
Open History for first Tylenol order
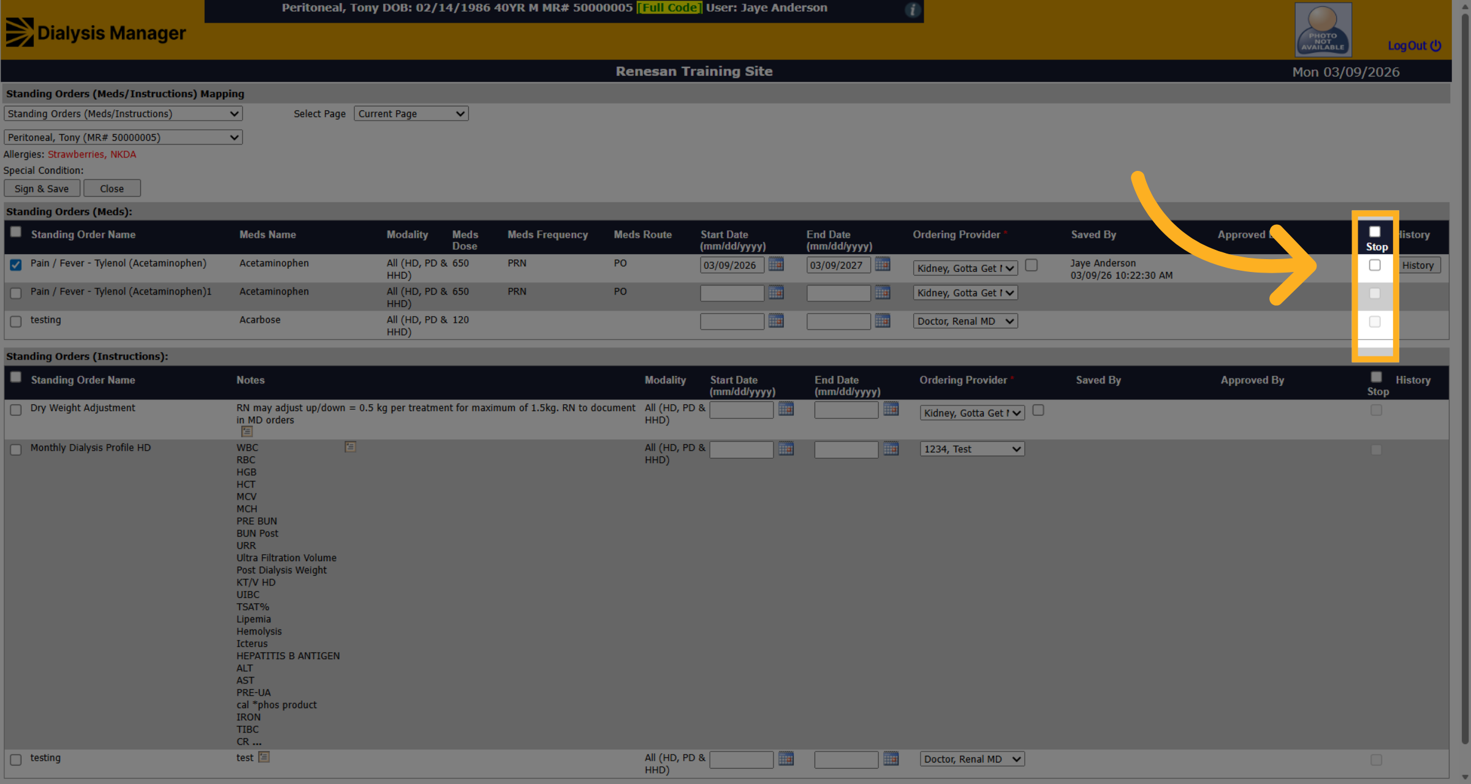tap(1418, 265)
